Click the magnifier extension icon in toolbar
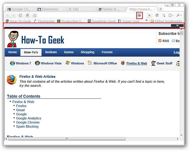Image resolution: width=190 pixels, height=151 pixels. 164,15
